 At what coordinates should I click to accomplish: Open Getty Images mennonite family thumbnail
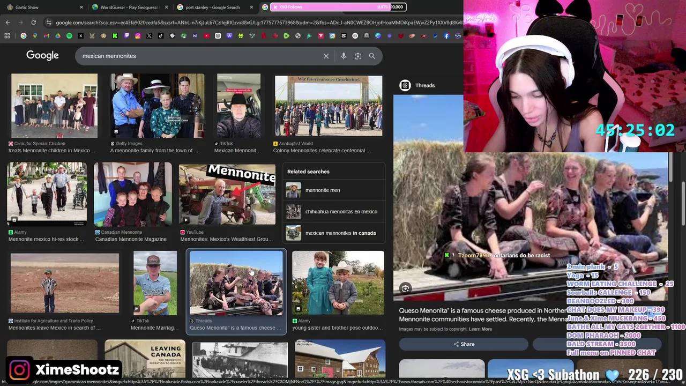click(x=158, y=106)
